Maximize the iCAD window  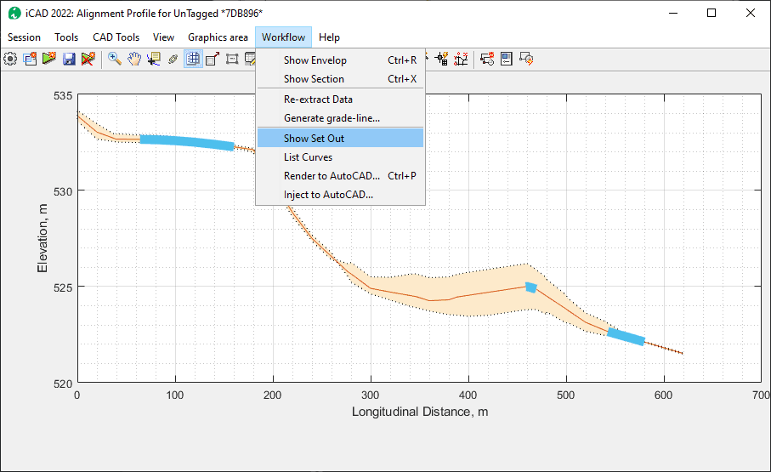click(711, 13)
